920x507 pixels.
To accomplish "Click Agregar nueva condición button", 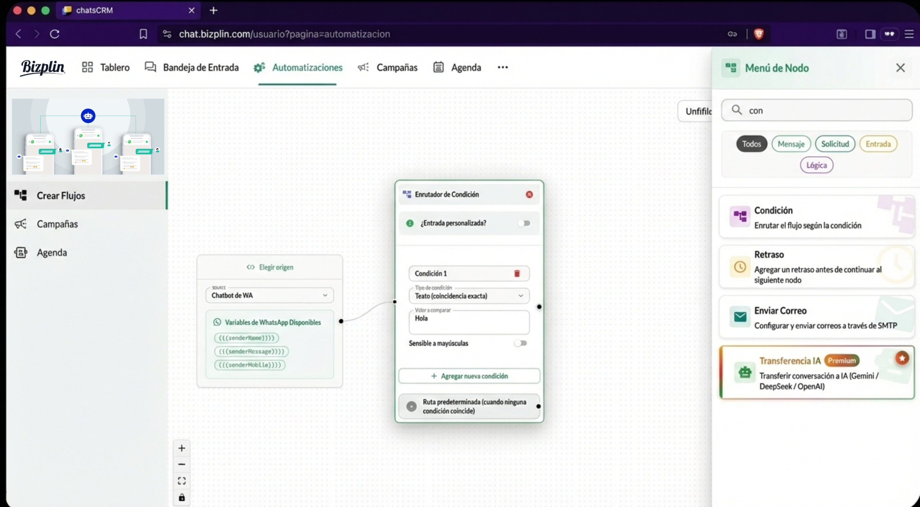I will coord(469,376).
